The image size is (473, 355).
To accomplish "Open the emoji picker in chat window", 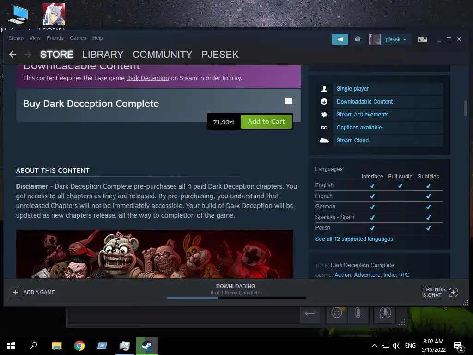I will coord(337,312).
